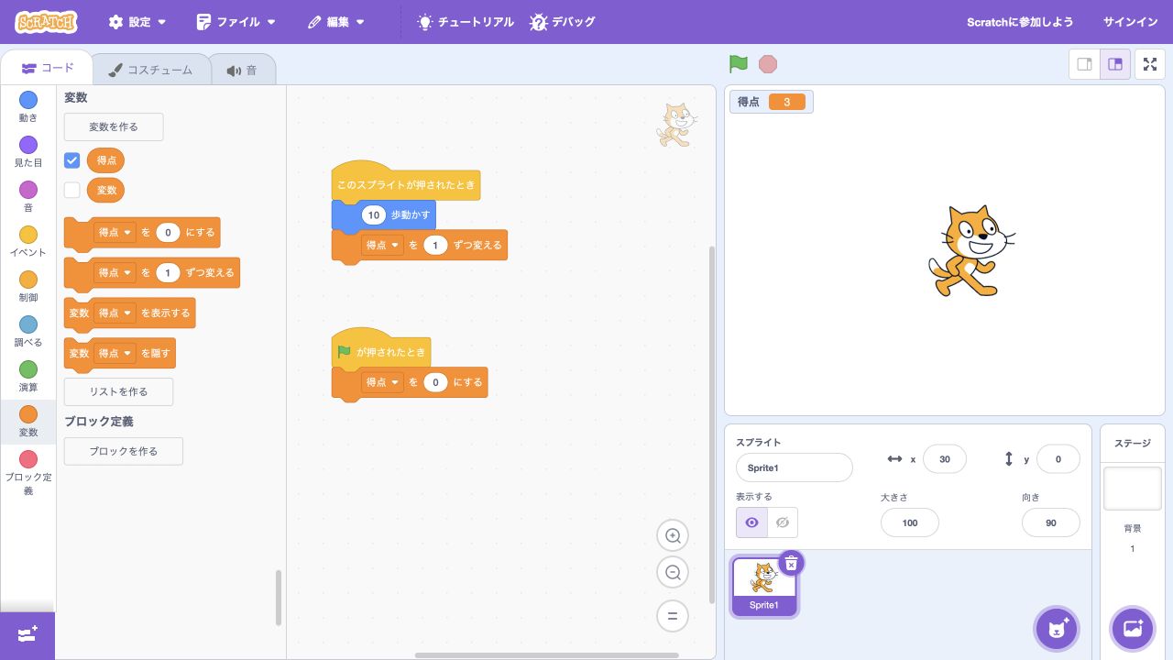The height and width of the screenshot is (660, 1173).
Task: Switch to the コード tab
Action: (47, 69)
